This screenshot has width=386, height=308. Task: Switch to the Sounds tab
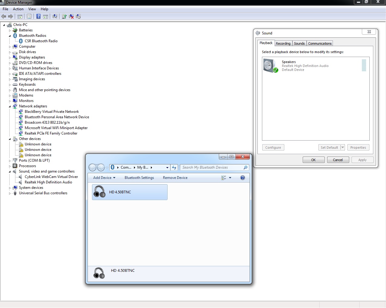[x=299, y=43]
